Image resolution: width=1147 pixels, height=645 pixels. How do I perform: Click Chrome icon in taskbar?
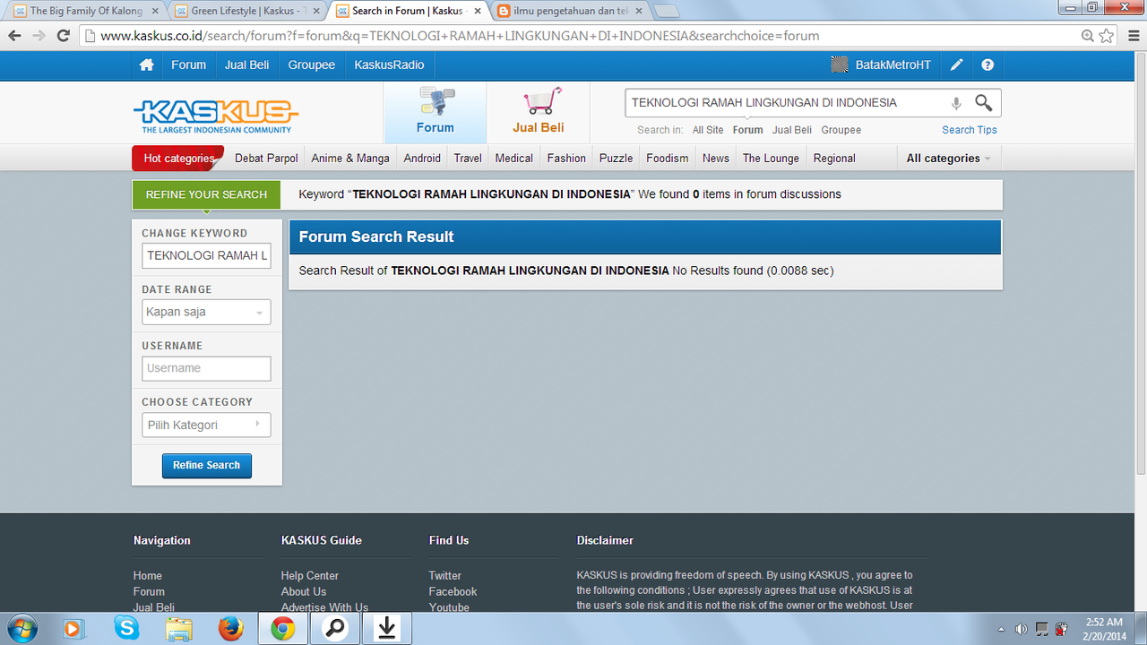[283, 629]
